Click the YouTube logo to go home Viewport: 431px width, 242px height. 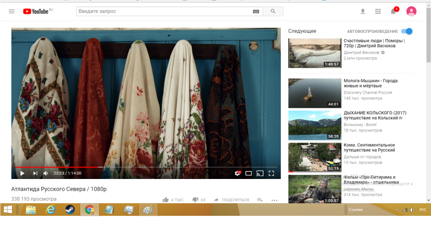click(36, 11)
